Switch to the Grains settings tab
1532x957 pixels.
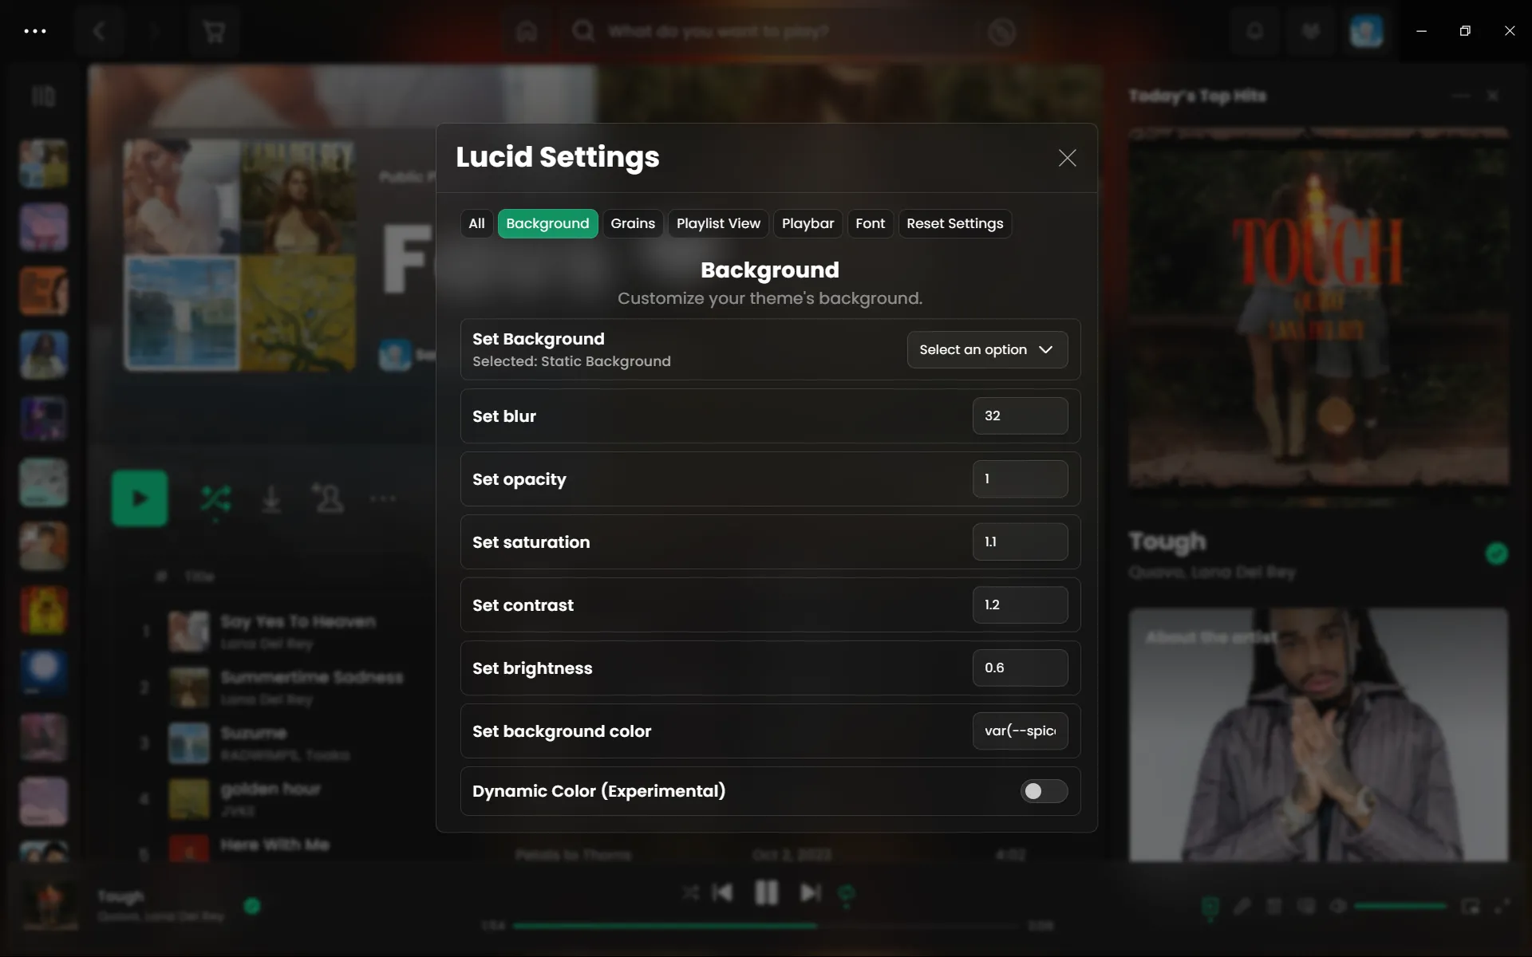click(632, 223)
